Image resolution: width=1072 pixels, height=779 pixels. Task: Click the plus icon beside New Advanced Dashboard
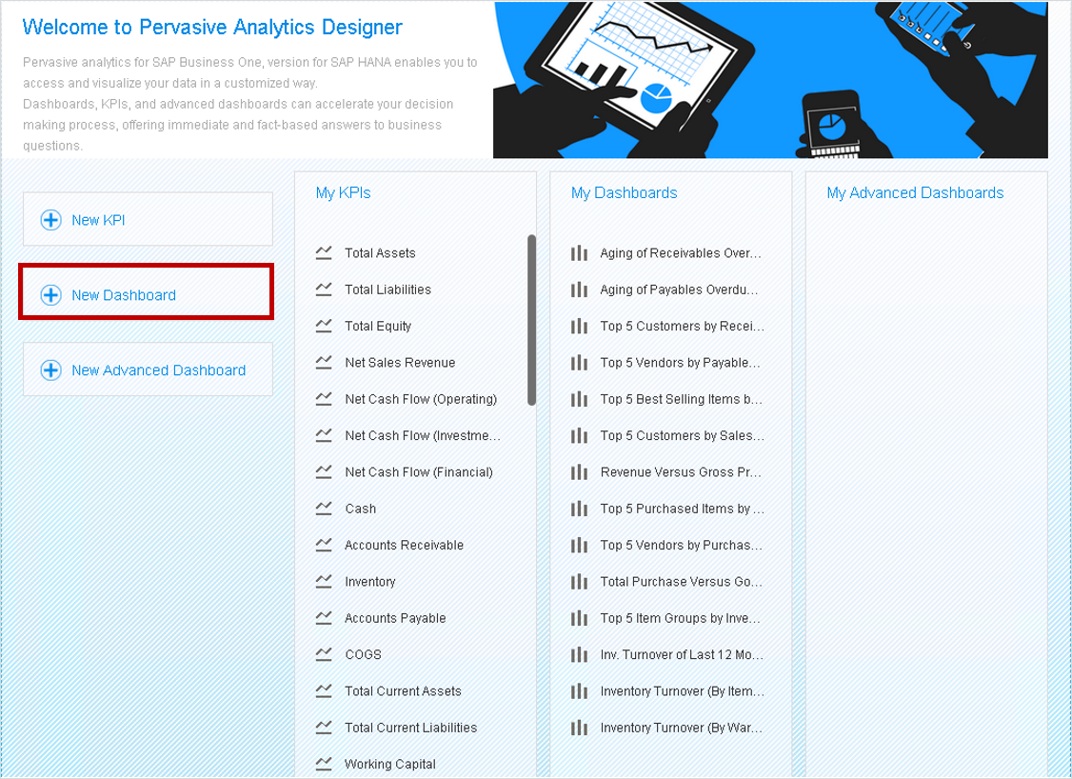50,370
